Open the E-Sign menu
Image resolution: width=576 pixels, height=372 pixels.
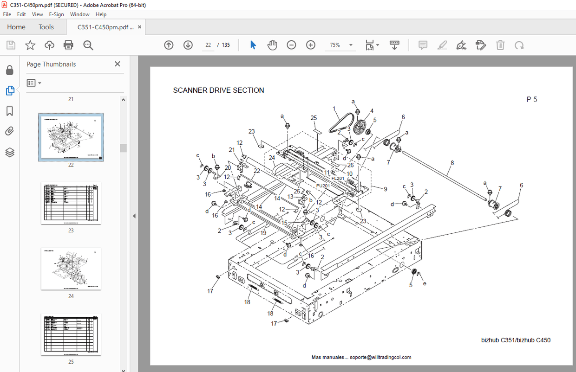click(56, 14)
